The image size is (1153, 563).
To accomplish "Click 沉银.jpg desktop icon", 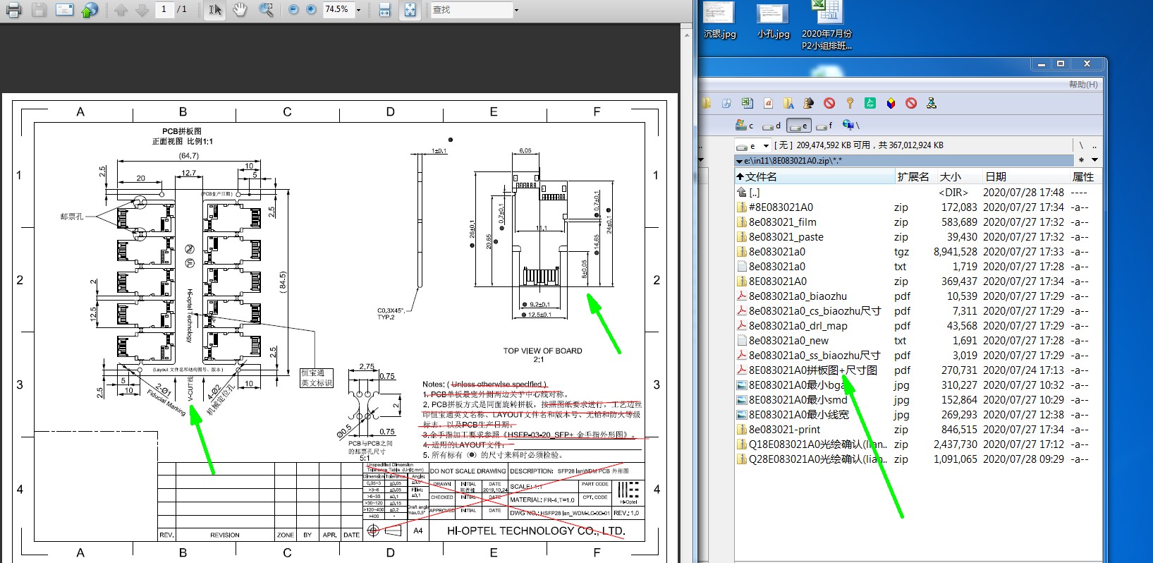I will (719, 20).
